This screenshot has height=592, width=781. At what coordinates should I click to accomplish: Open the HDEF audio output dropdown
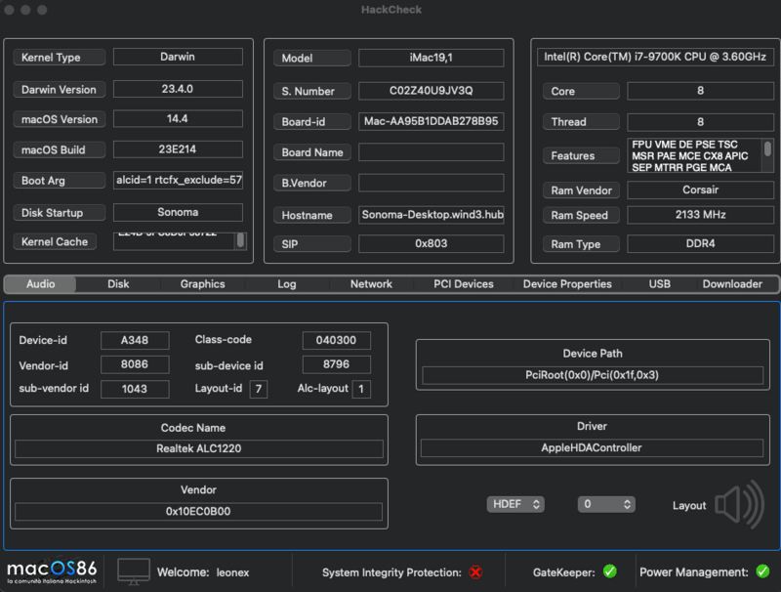click(515, 504)
